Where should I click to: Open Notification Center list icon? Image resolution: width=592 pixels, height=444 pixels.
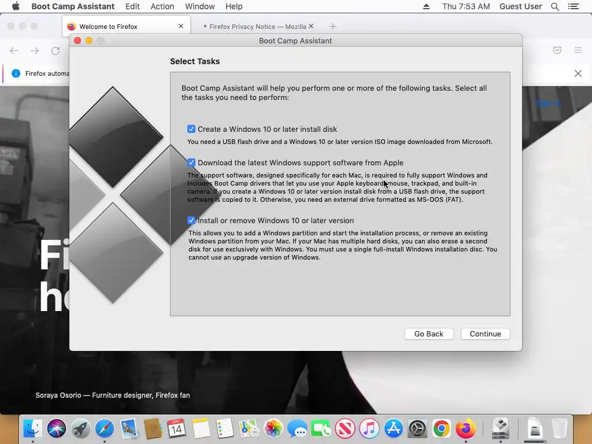click(x=573, y=6)
